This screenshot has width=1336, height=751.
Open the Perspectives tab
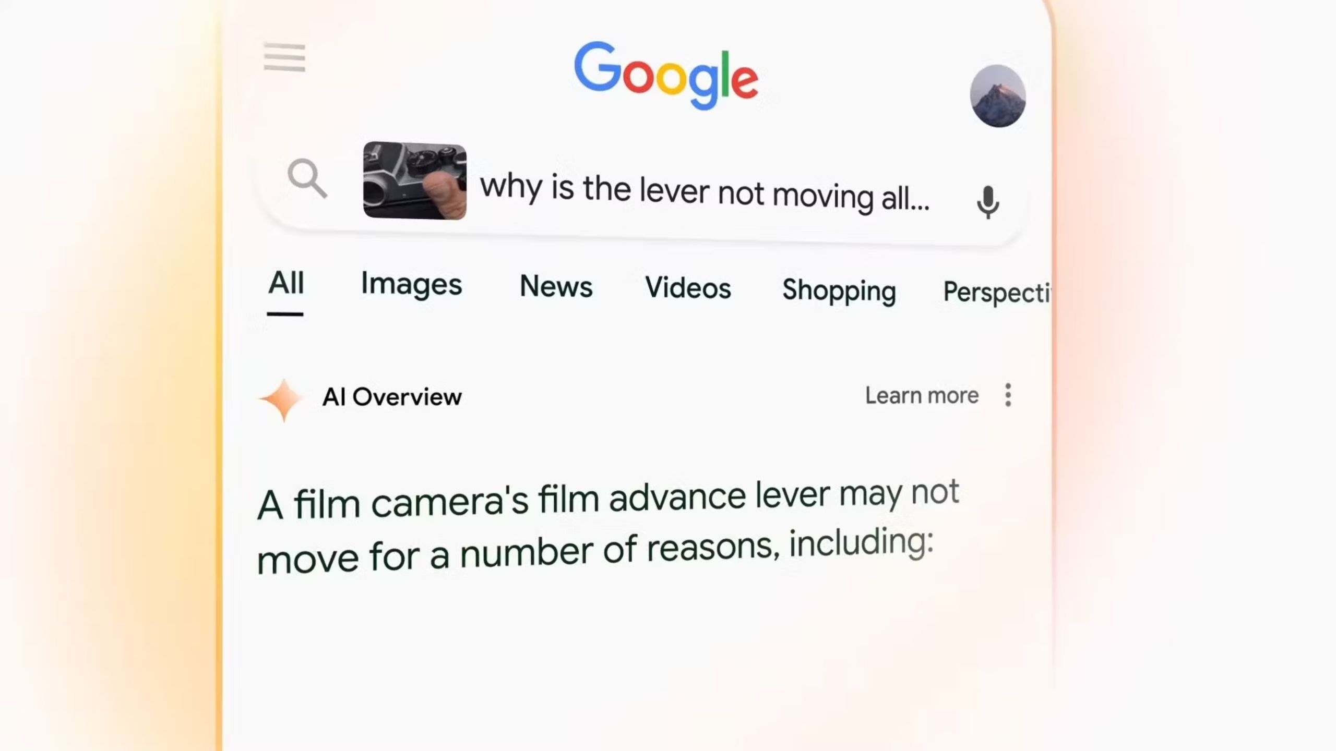click(997, 292)
